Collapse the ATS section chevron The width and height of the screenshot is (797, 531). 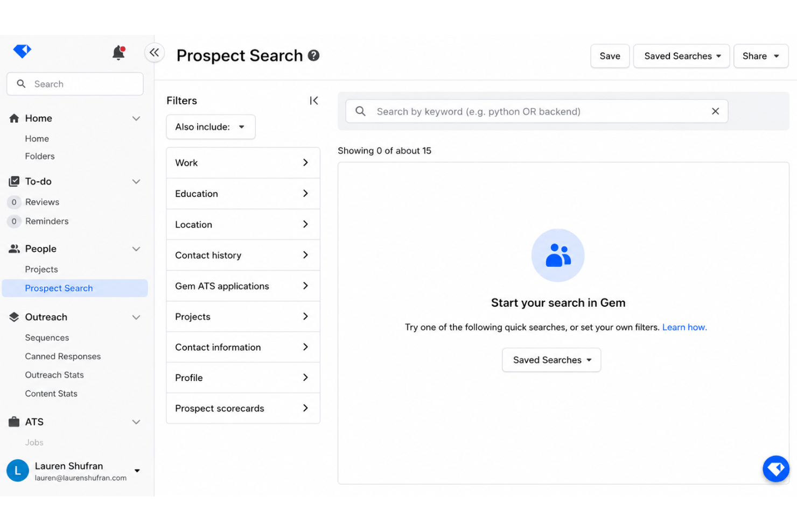click(x=136, y=422)
